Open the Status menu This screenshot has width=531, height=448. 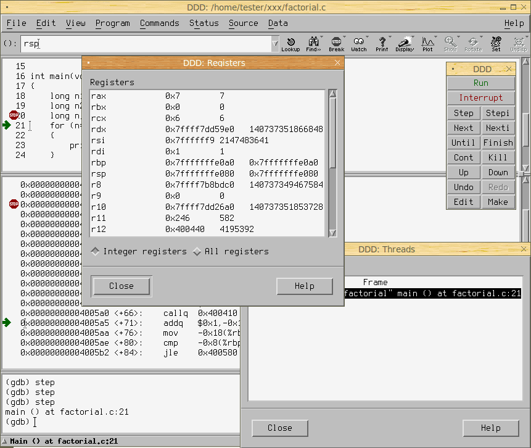point(204,23)
